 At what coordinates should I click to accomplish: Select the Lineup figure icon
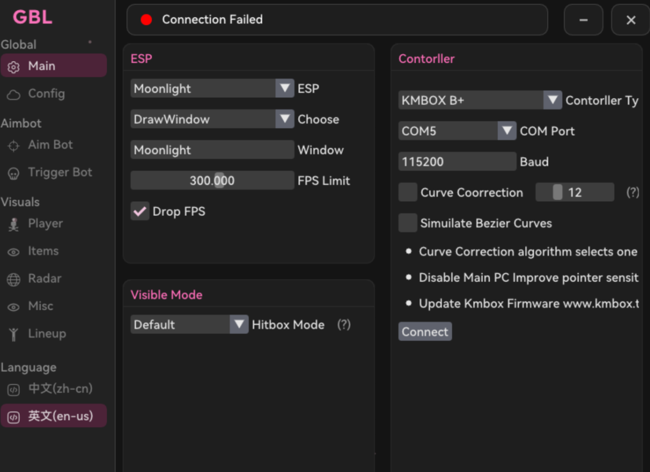point(14,334)
